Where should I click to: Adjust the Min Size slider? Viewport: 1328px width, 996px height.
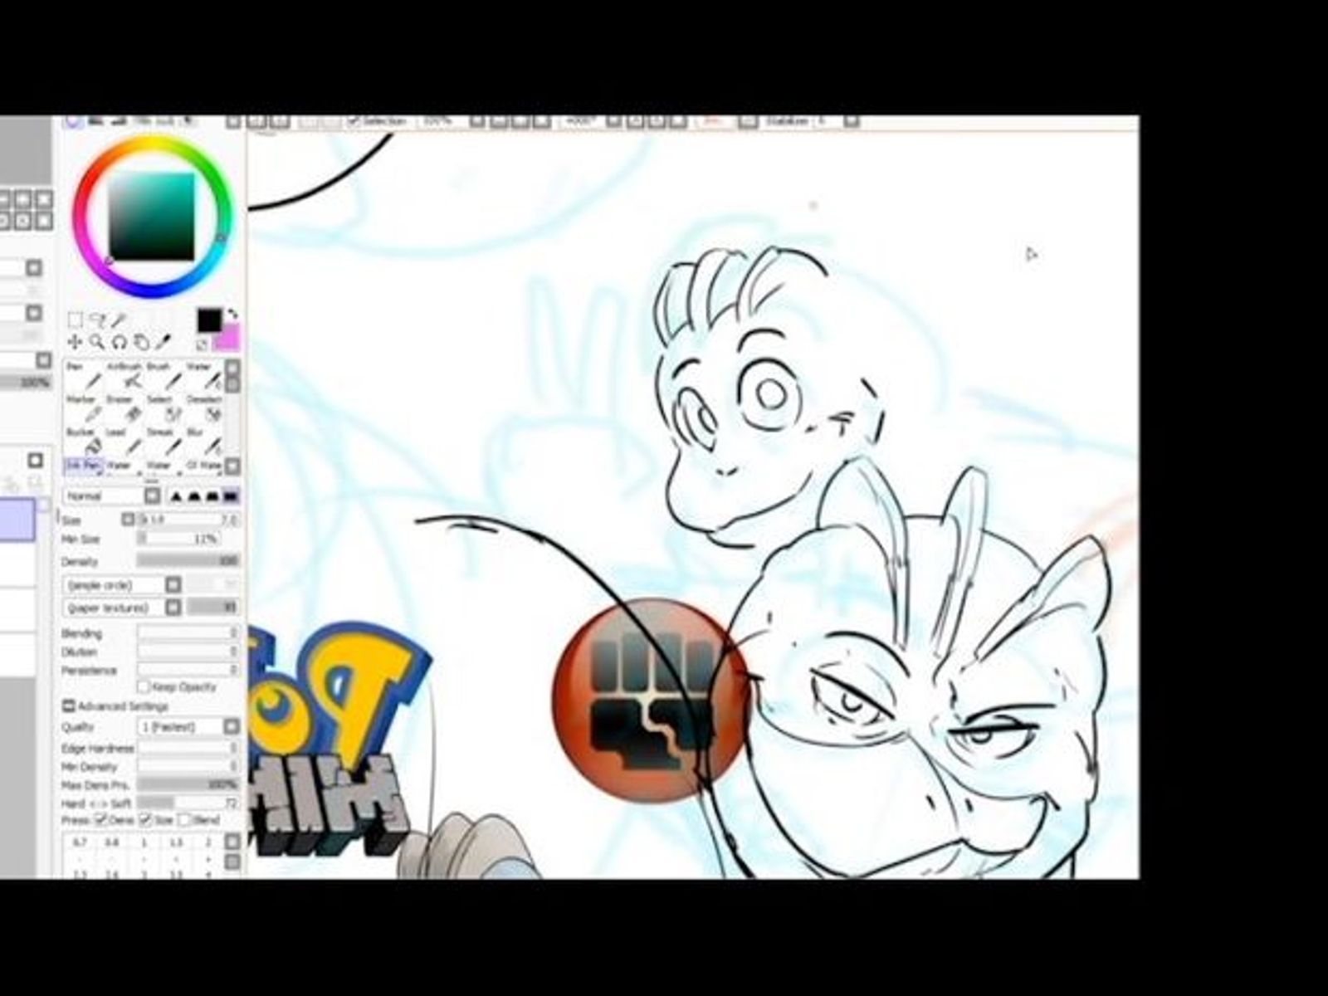point(178,539)
